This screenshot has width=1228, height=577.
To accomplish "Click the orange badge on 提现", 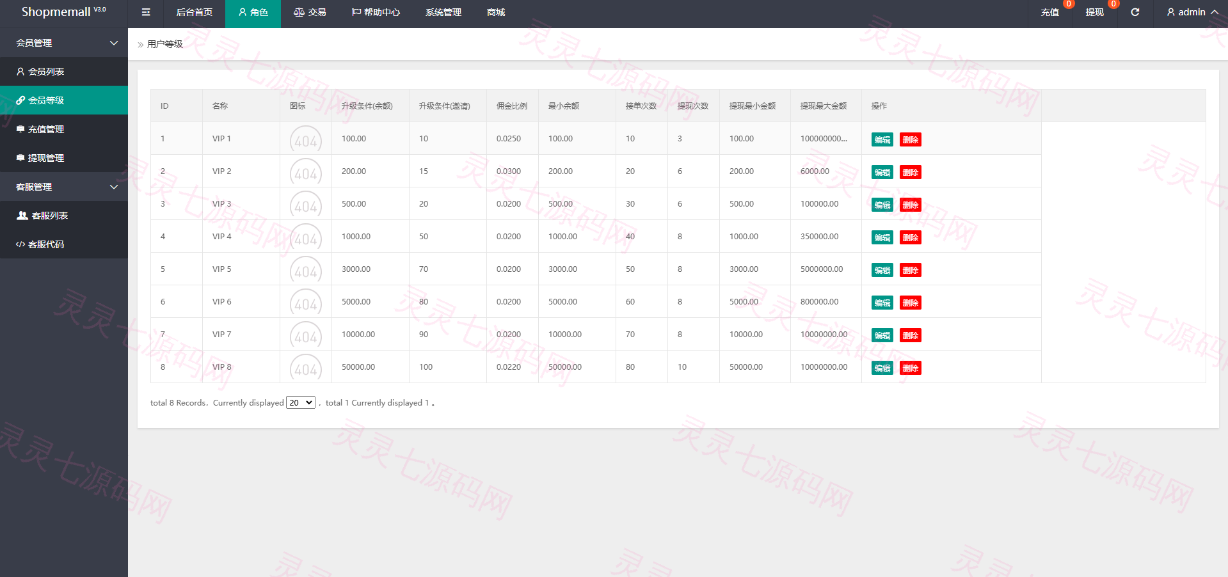I will (1113, 4).
